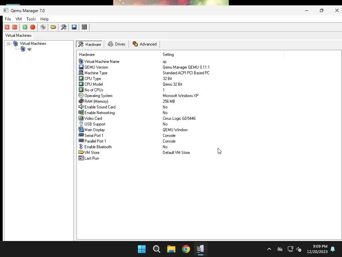
Task: Click the Virtual Machine Name row icon
Action: [81, 62]
